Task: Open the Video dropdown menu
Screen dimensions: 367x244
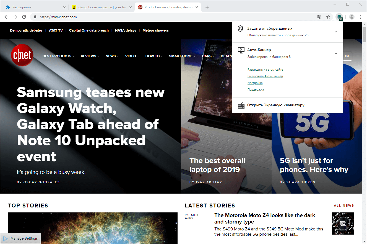Action: pos(132,56)
